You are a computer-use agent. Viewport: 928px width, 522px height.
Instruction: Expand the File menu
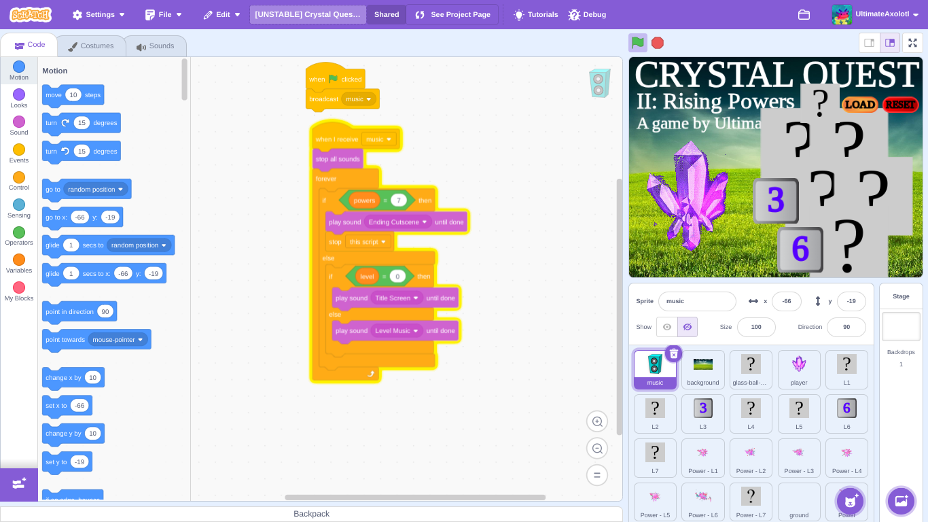point(164,14)
